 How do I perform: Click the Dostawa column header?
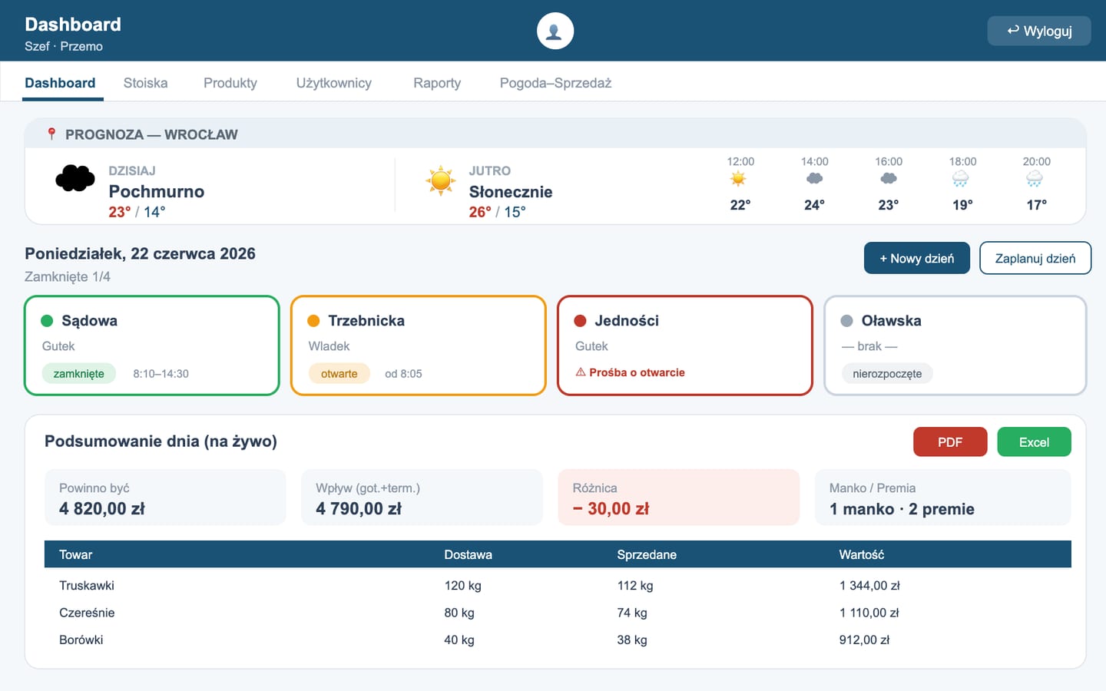coord(468,554)
